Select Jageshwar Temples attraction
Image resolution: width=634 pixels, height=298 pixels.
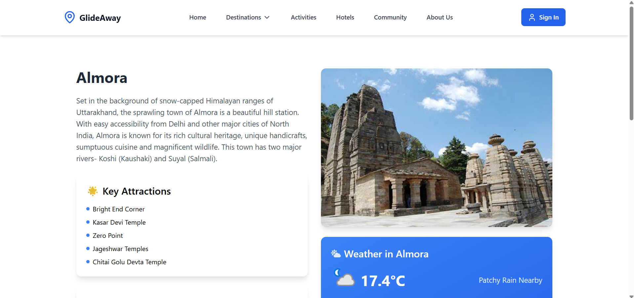pos(120,249)
